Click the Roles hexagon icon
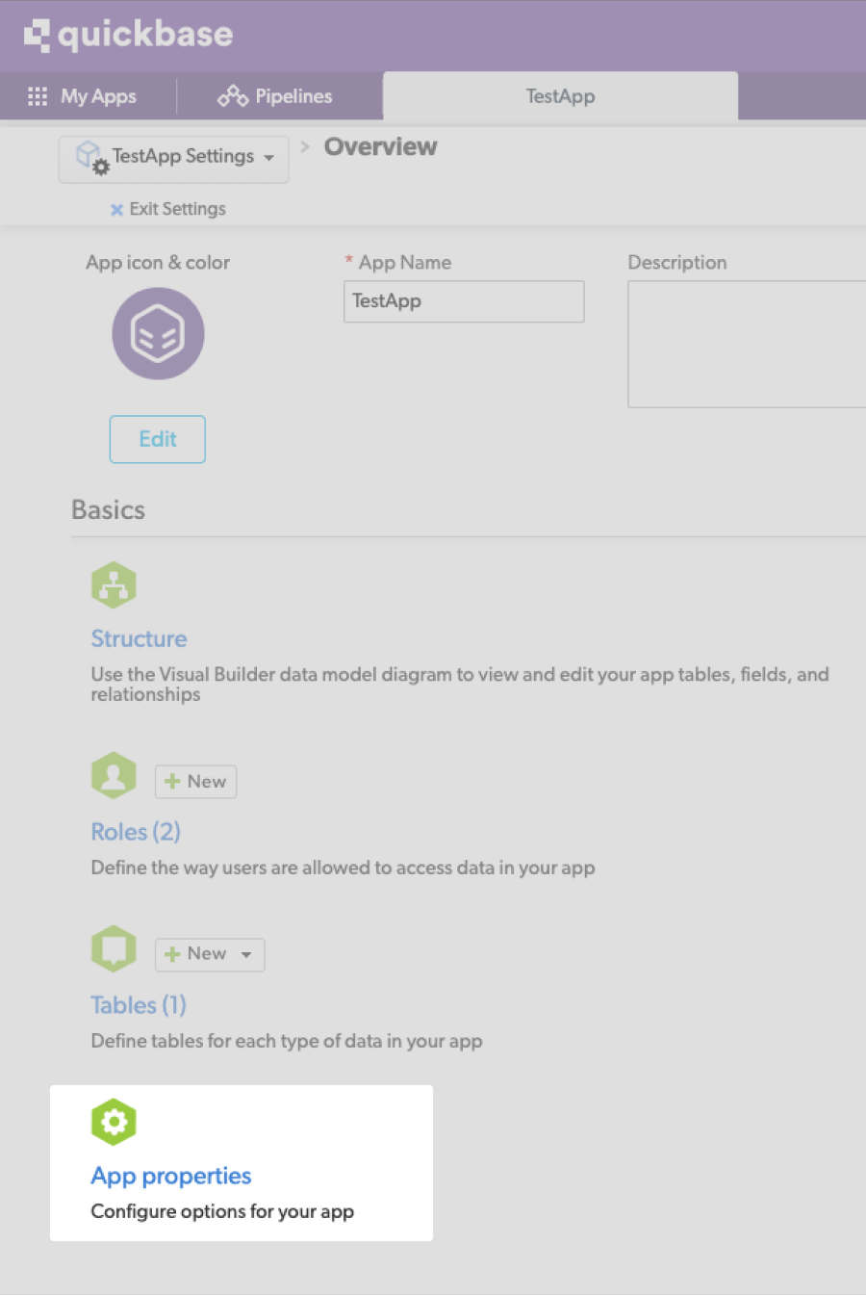866x1296 pixels. point(114,774)
